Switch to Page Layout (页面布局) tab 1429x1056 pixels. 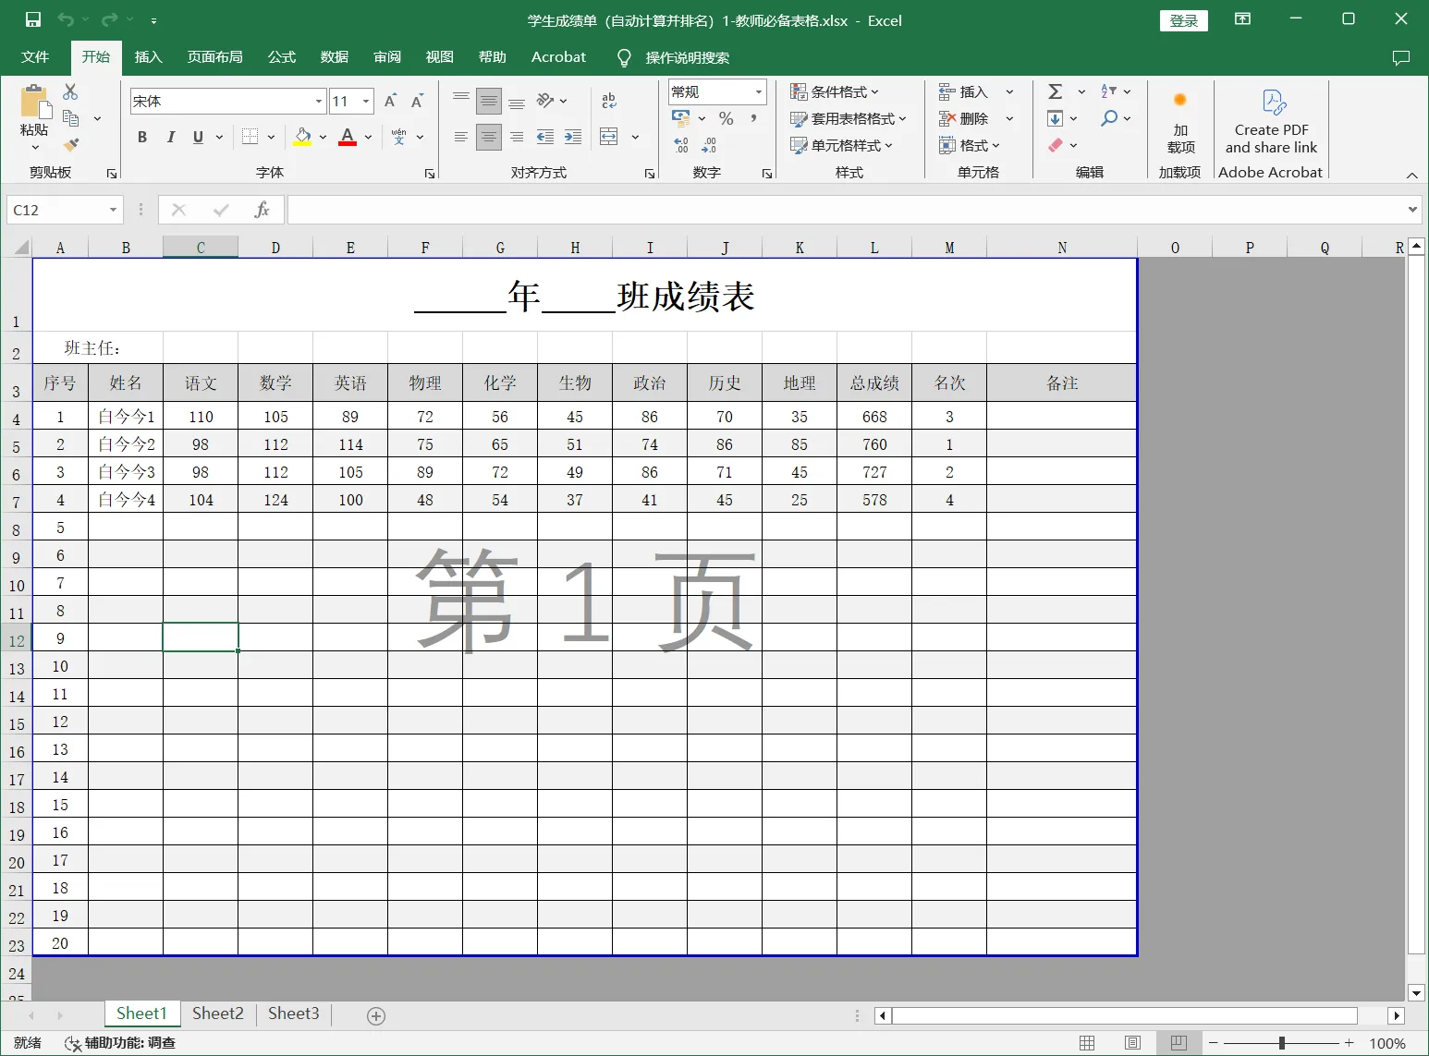[x=214, y=57]
